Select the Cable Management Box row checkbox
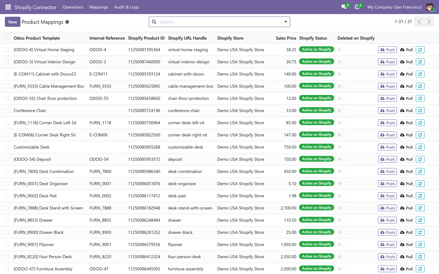 coord(7,86)
